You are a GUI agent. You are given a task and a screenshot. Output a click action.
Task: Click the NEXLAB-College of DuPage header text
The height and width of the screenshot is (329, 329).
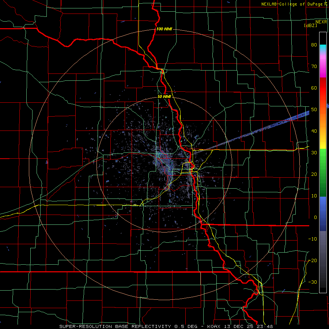click(x=294, y=4)
